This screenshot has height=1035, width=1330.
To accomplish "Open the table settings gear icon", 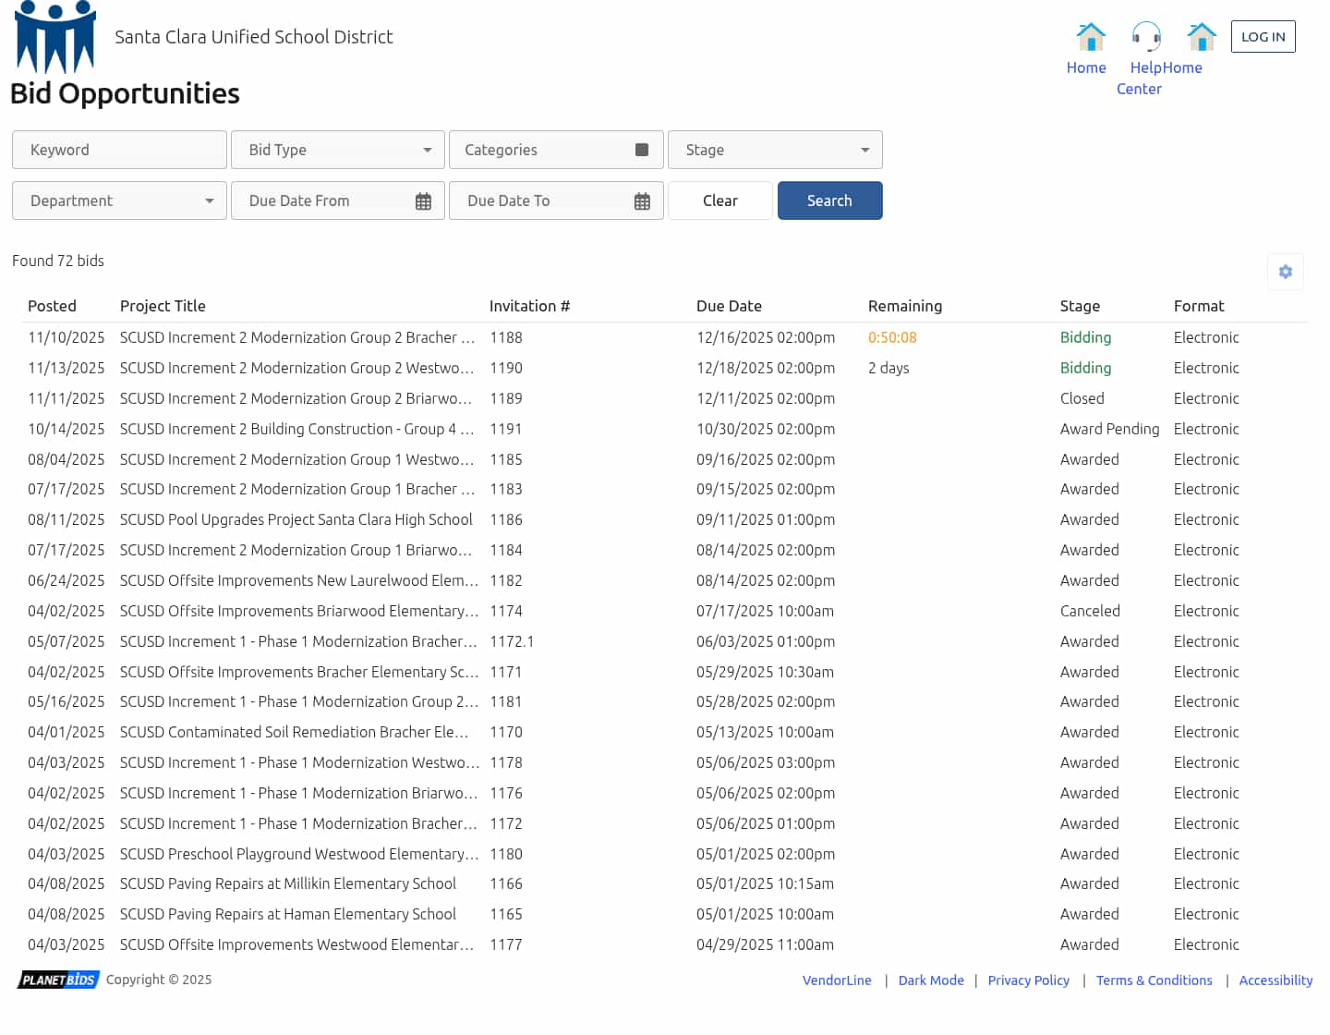I will [1285, 272].
